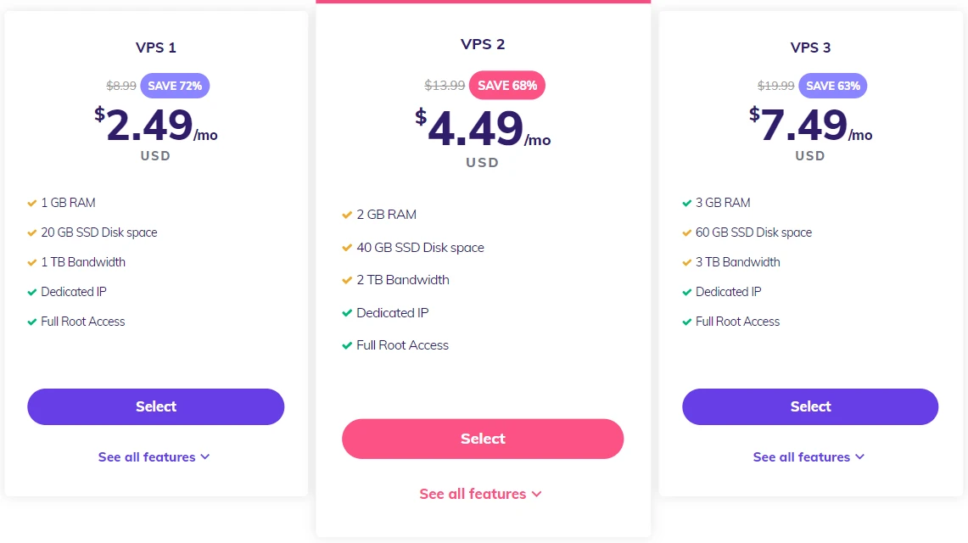Screen dimensions: 968x543
Task: Click the checkmark beside 1 GB RAM
Action: 33,203
